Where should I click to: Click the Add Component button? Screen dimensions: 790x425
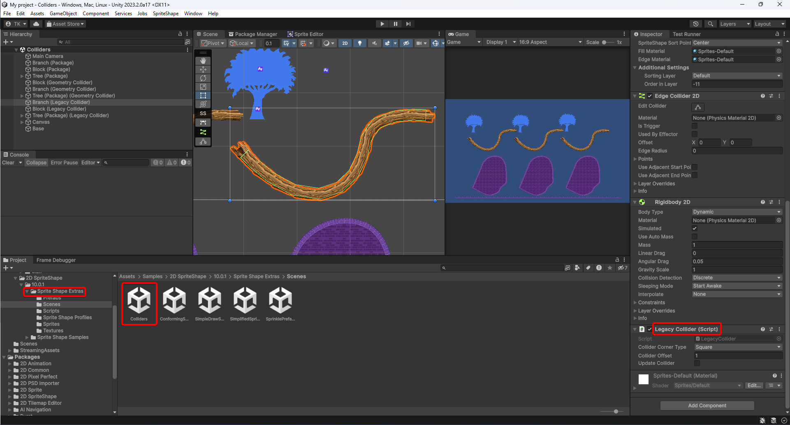(x=707, y=405)
